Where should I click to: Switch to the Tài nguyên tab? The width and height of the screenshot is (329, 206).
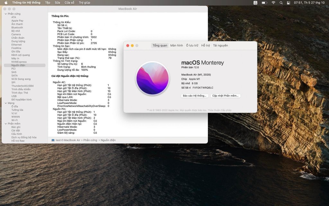[220, 45]
